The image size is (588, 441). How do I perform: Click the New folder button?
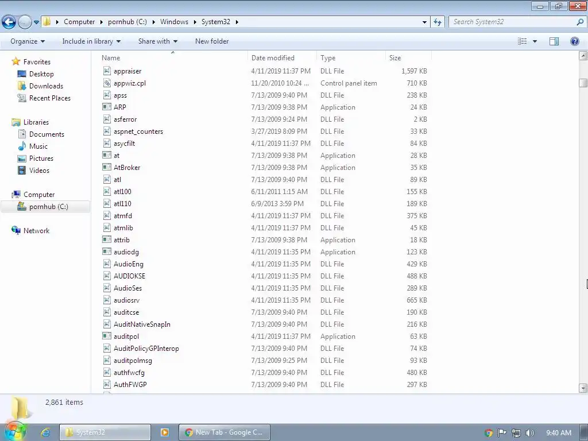click(x=211, y=41)
